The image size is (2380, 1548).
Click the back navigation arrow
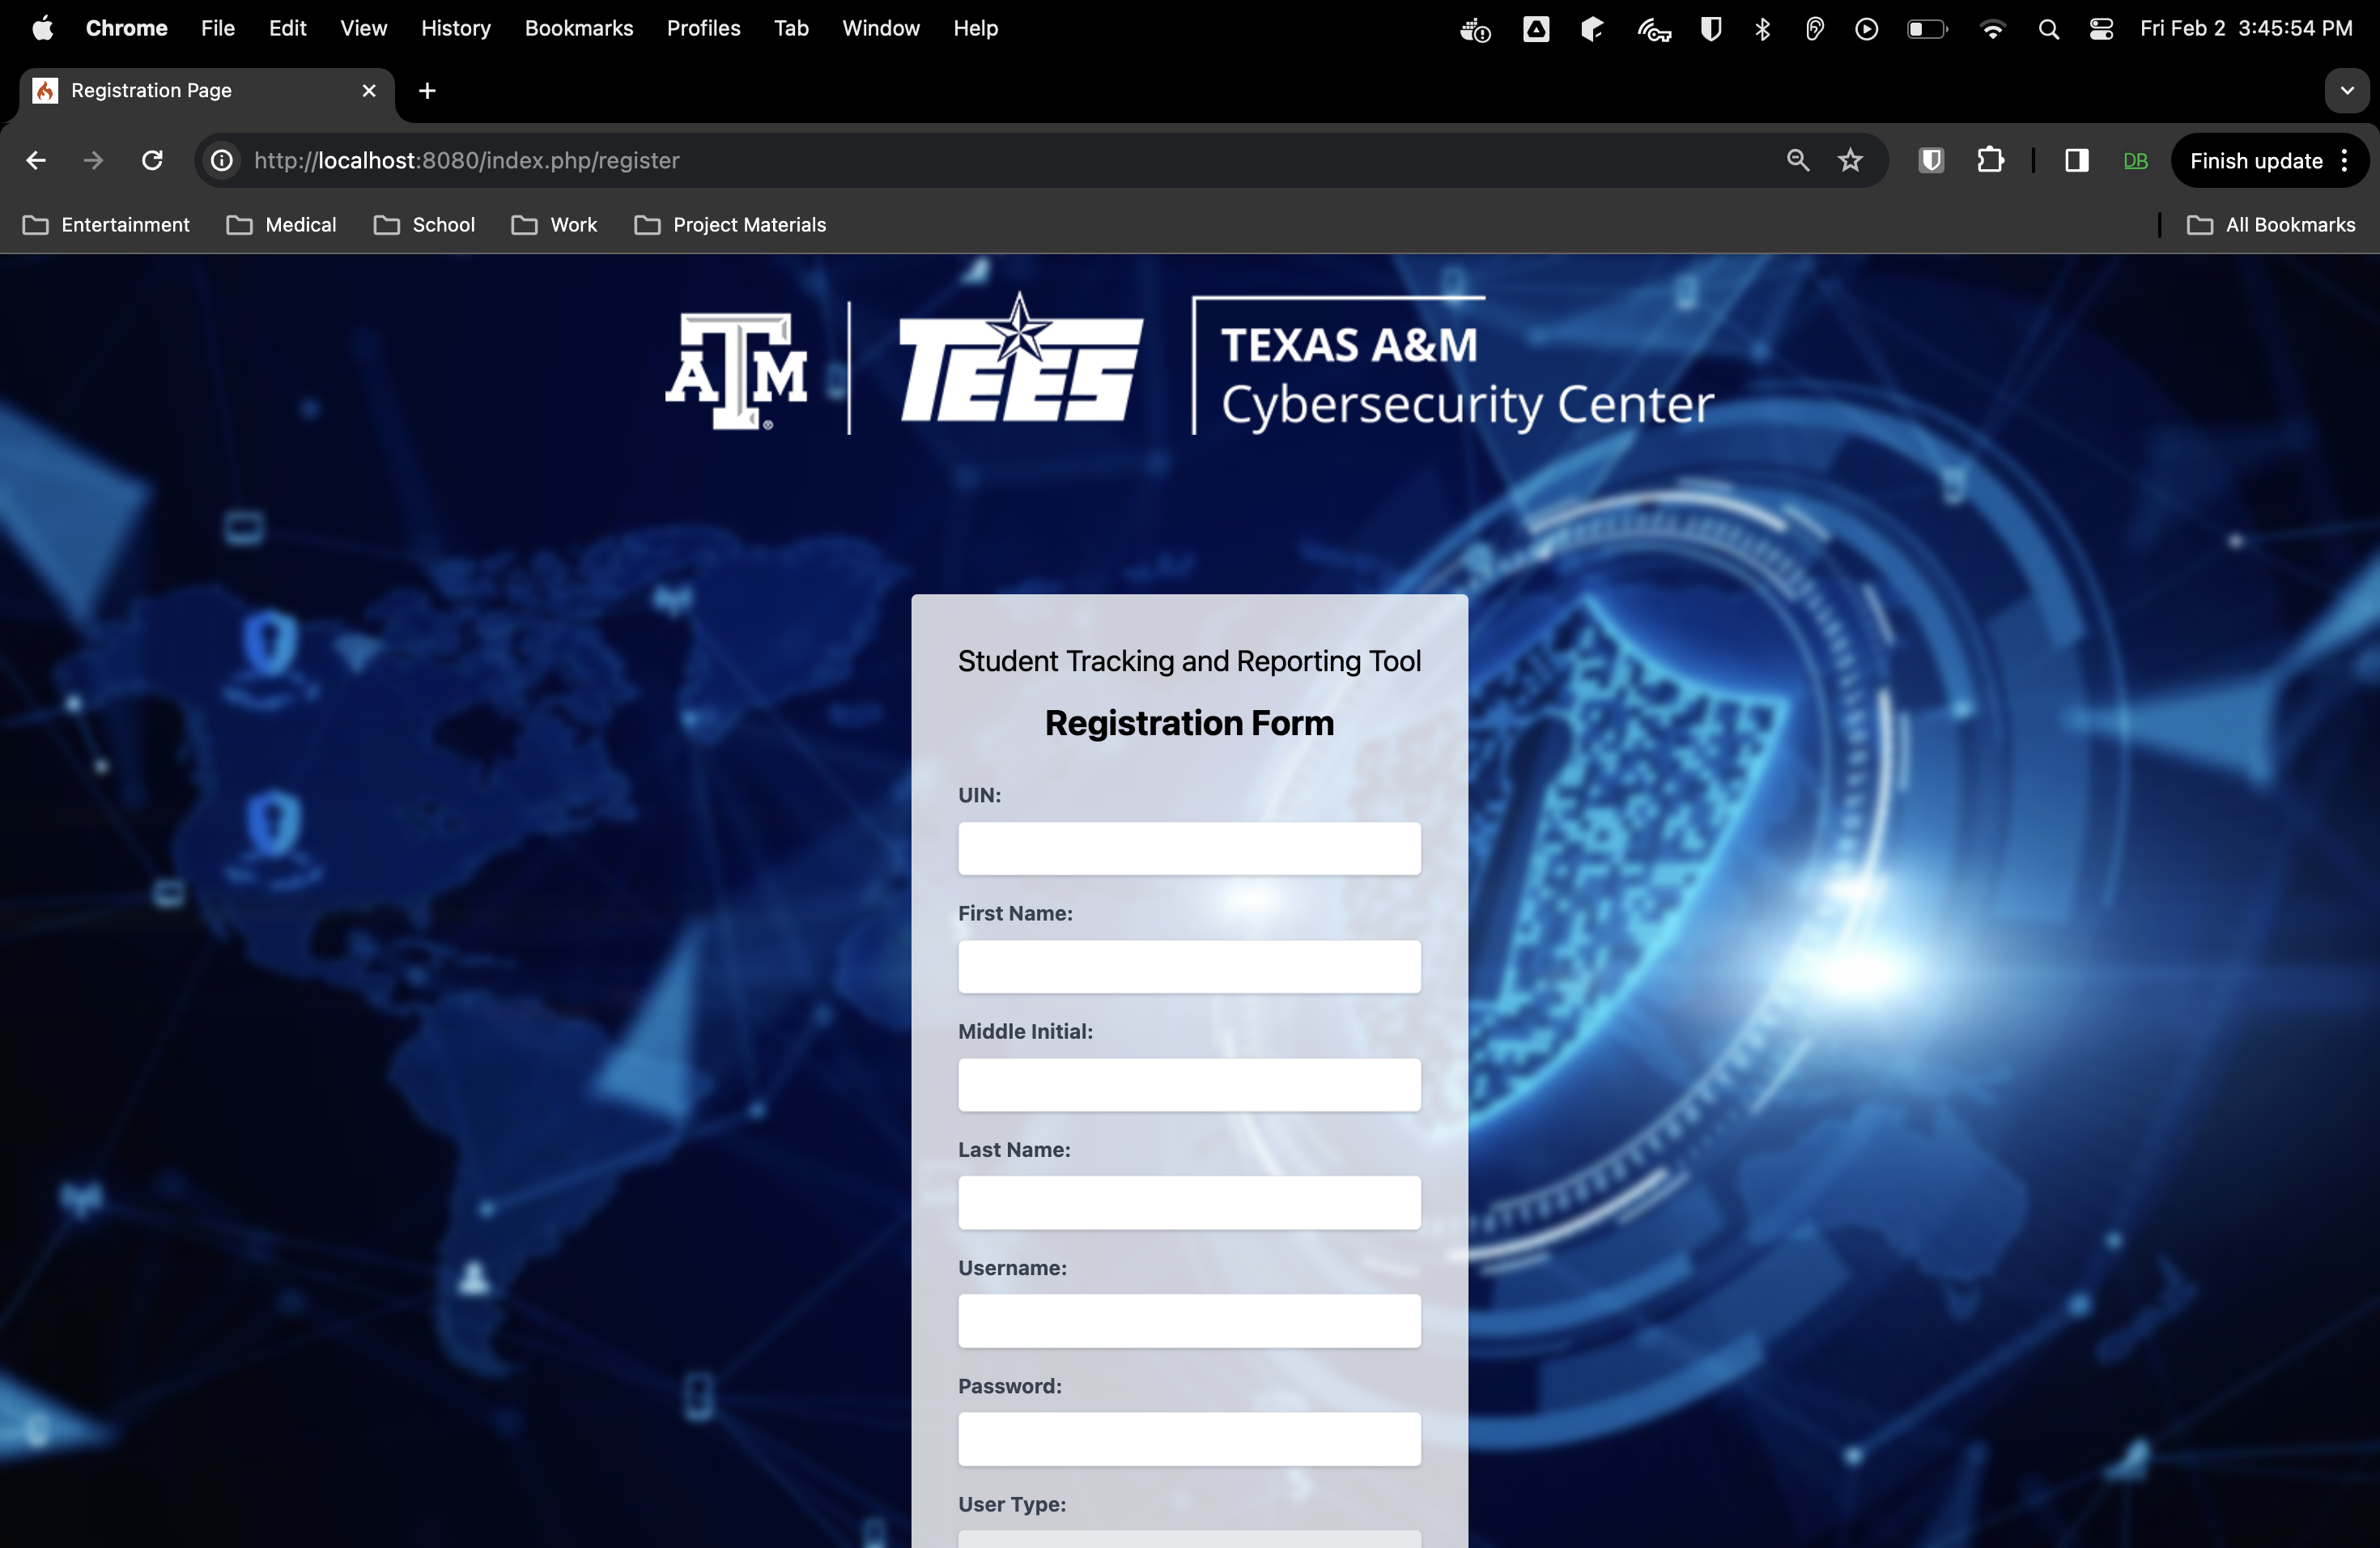click(36, 160)
